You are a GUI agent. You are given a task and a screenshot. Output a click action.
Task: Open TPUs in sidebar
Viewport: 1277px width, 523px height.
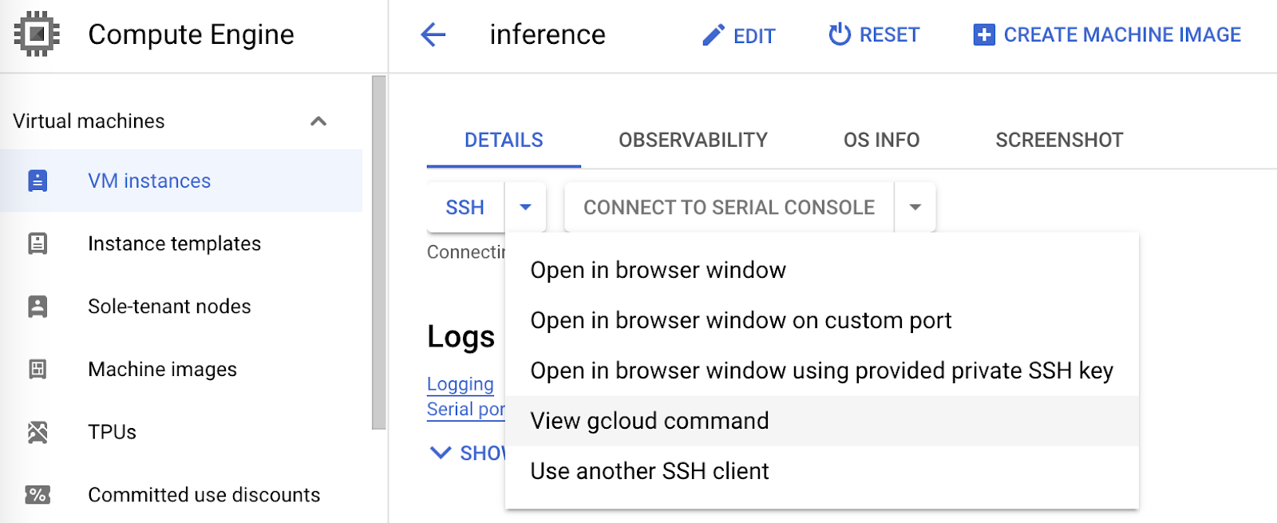coord(181,432)
